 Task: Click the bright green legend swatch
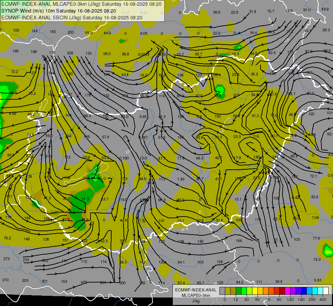(244, 291)
